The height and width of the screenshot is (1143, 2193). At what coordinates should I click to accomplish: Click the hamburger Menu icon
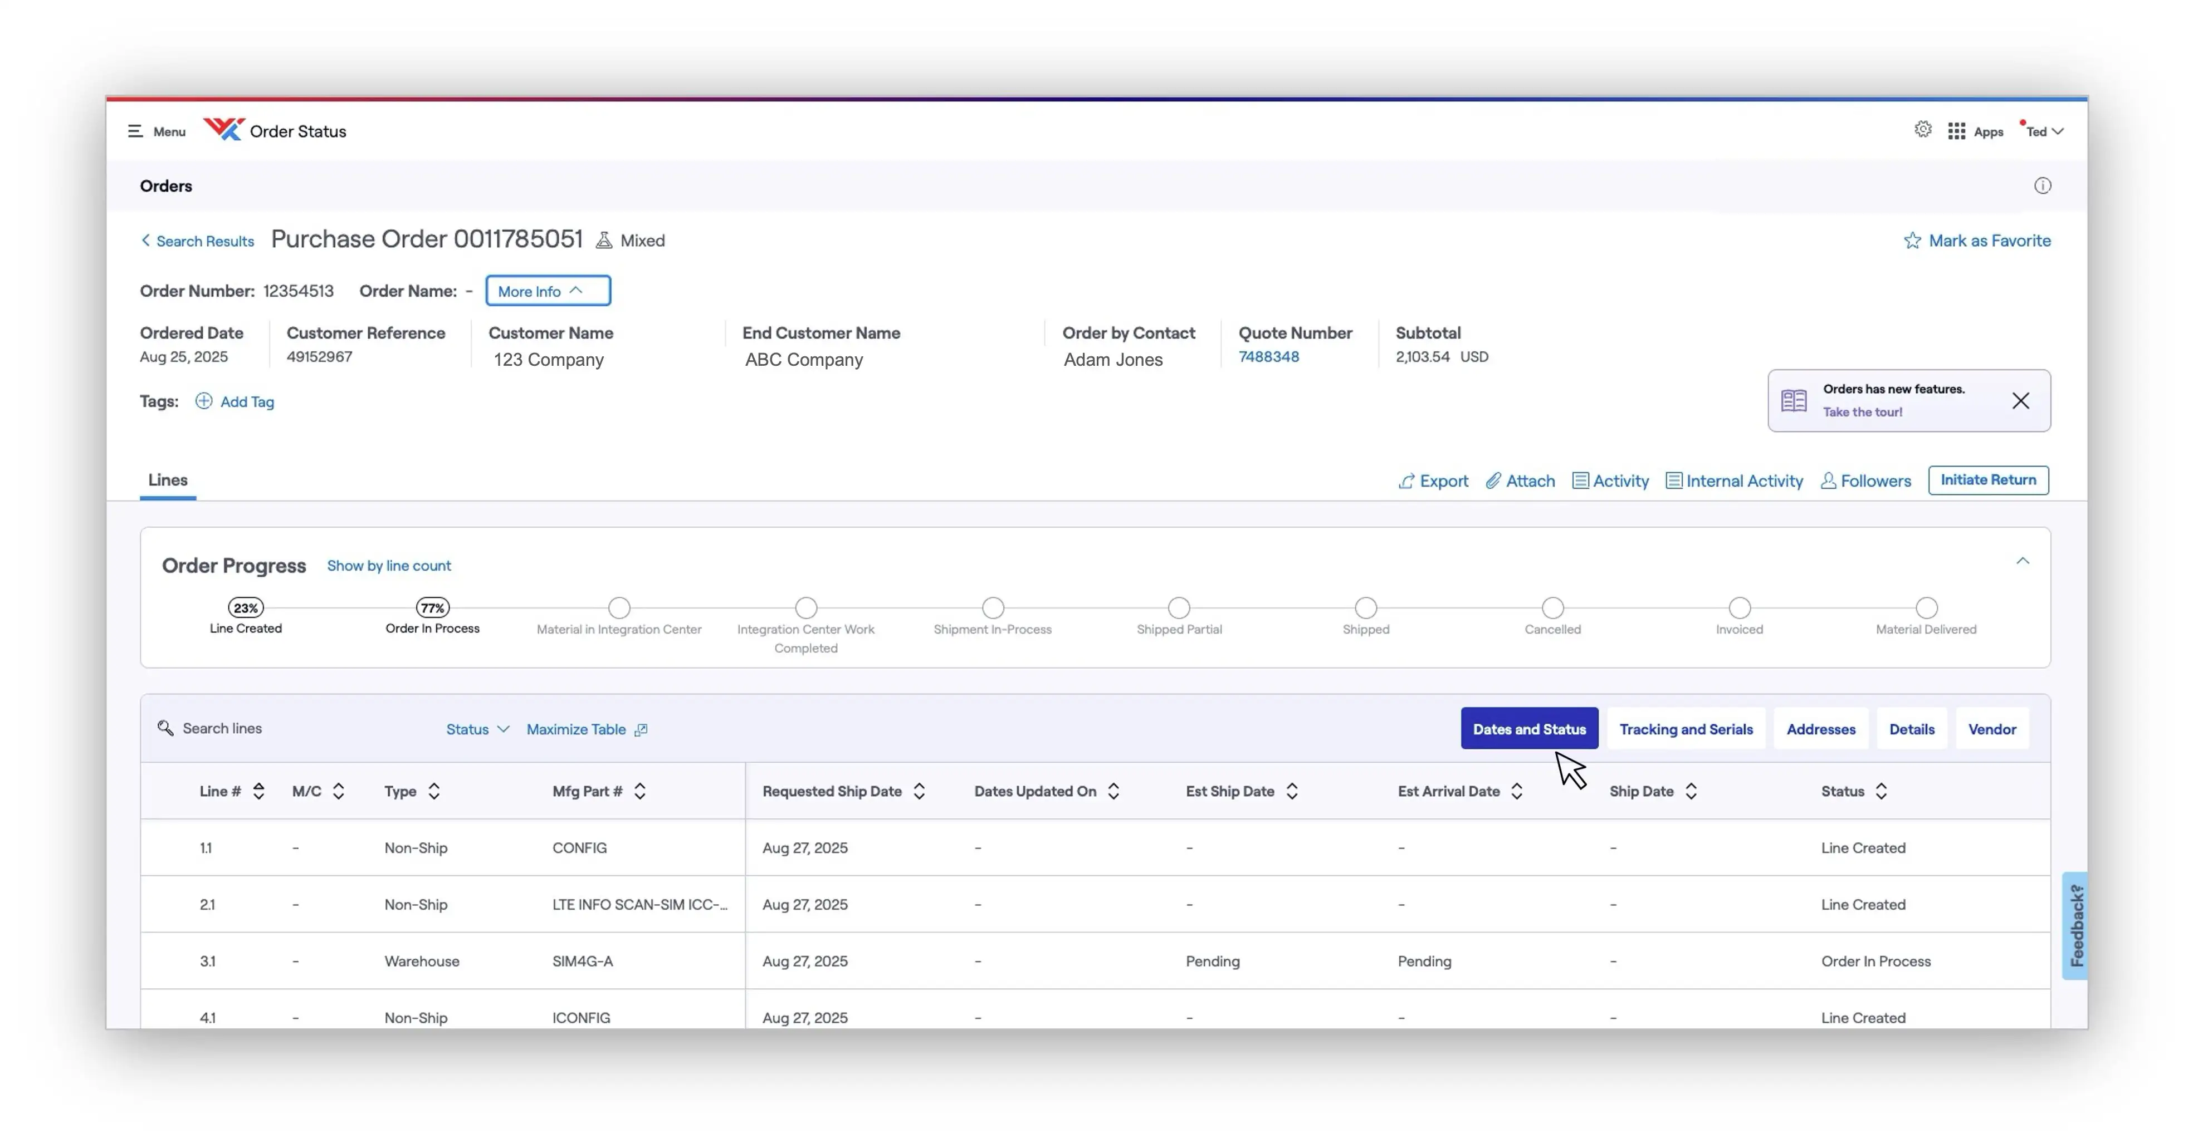coord(135,131)
